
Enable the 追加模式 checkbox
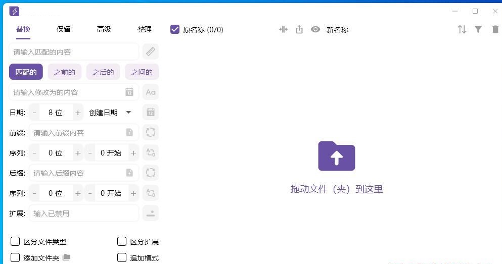(x=122, y=257)
